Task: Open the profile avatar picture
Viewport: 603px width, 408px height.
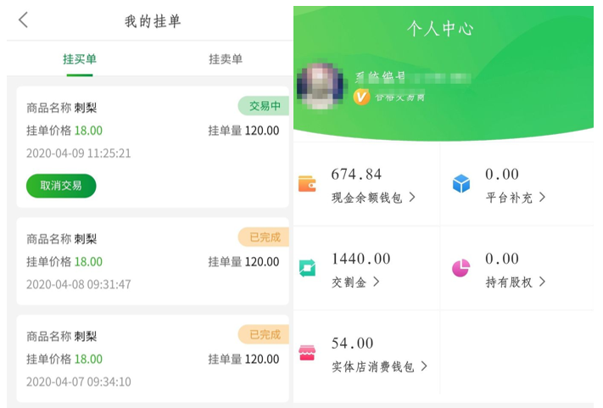Action: pos(321,86)
